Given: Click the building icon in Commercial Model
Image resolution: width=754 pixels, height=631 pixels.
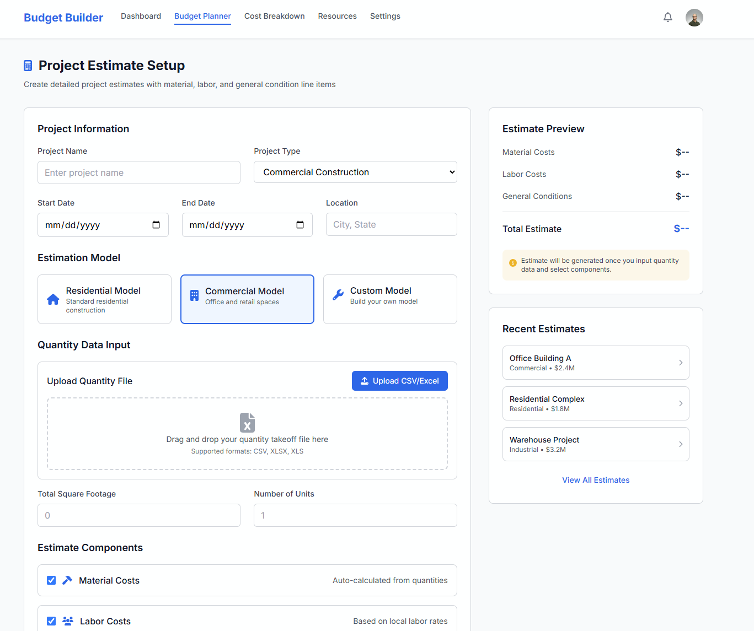Looking at the screenshot, I should [x=194, y=295].
